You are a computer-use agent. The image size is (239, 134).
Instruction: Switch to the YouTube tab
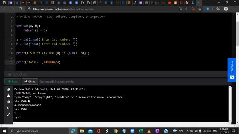pos(170,3)
